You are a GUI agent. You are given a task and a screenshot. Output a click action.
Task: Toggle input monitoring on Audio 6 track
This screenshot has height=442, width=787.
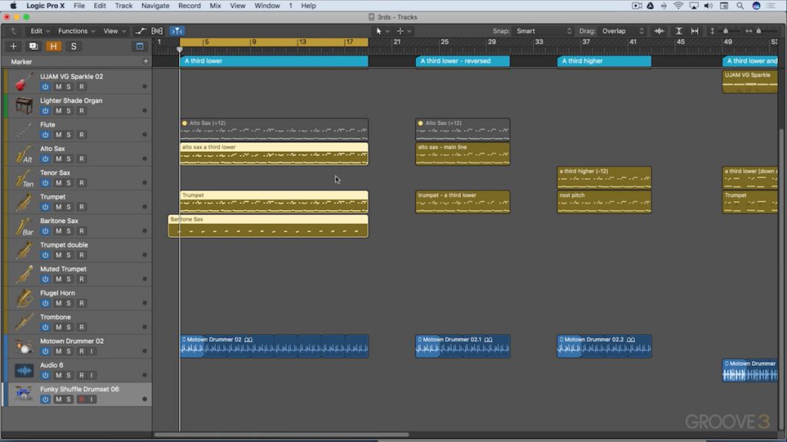point(91,375)
